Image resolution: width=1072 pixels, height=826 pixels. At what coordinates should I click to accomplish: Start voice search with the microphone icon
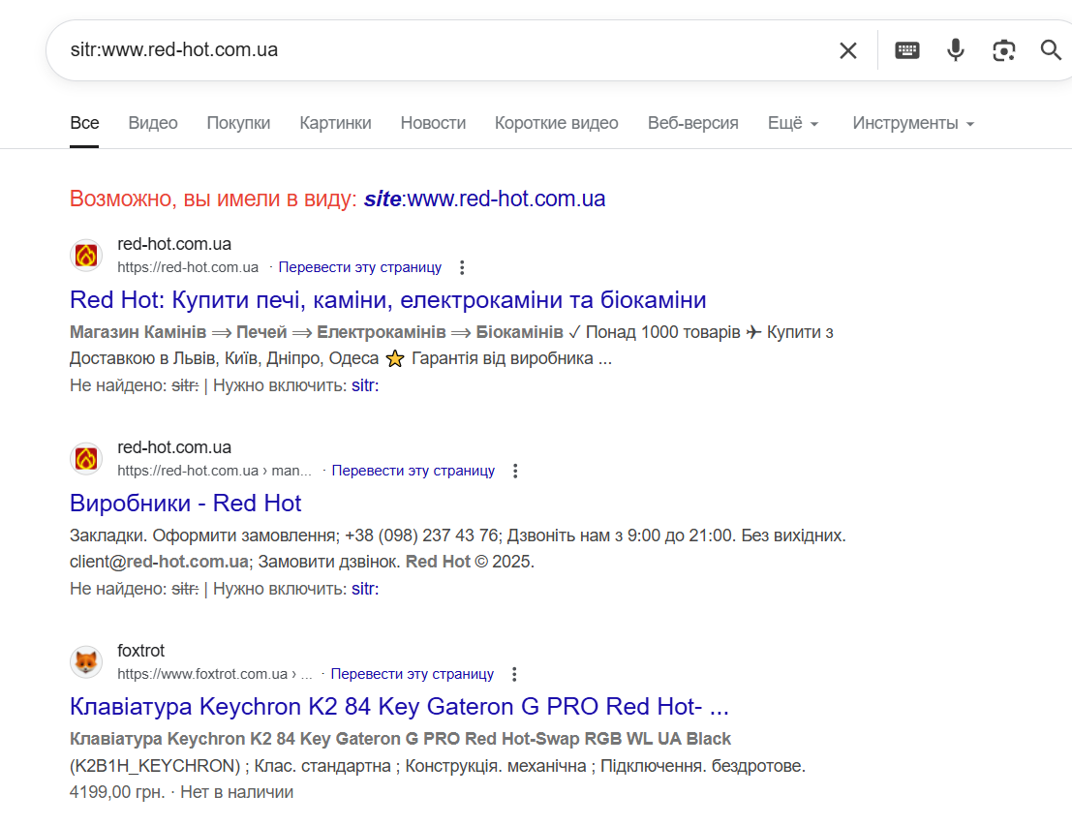955,50
